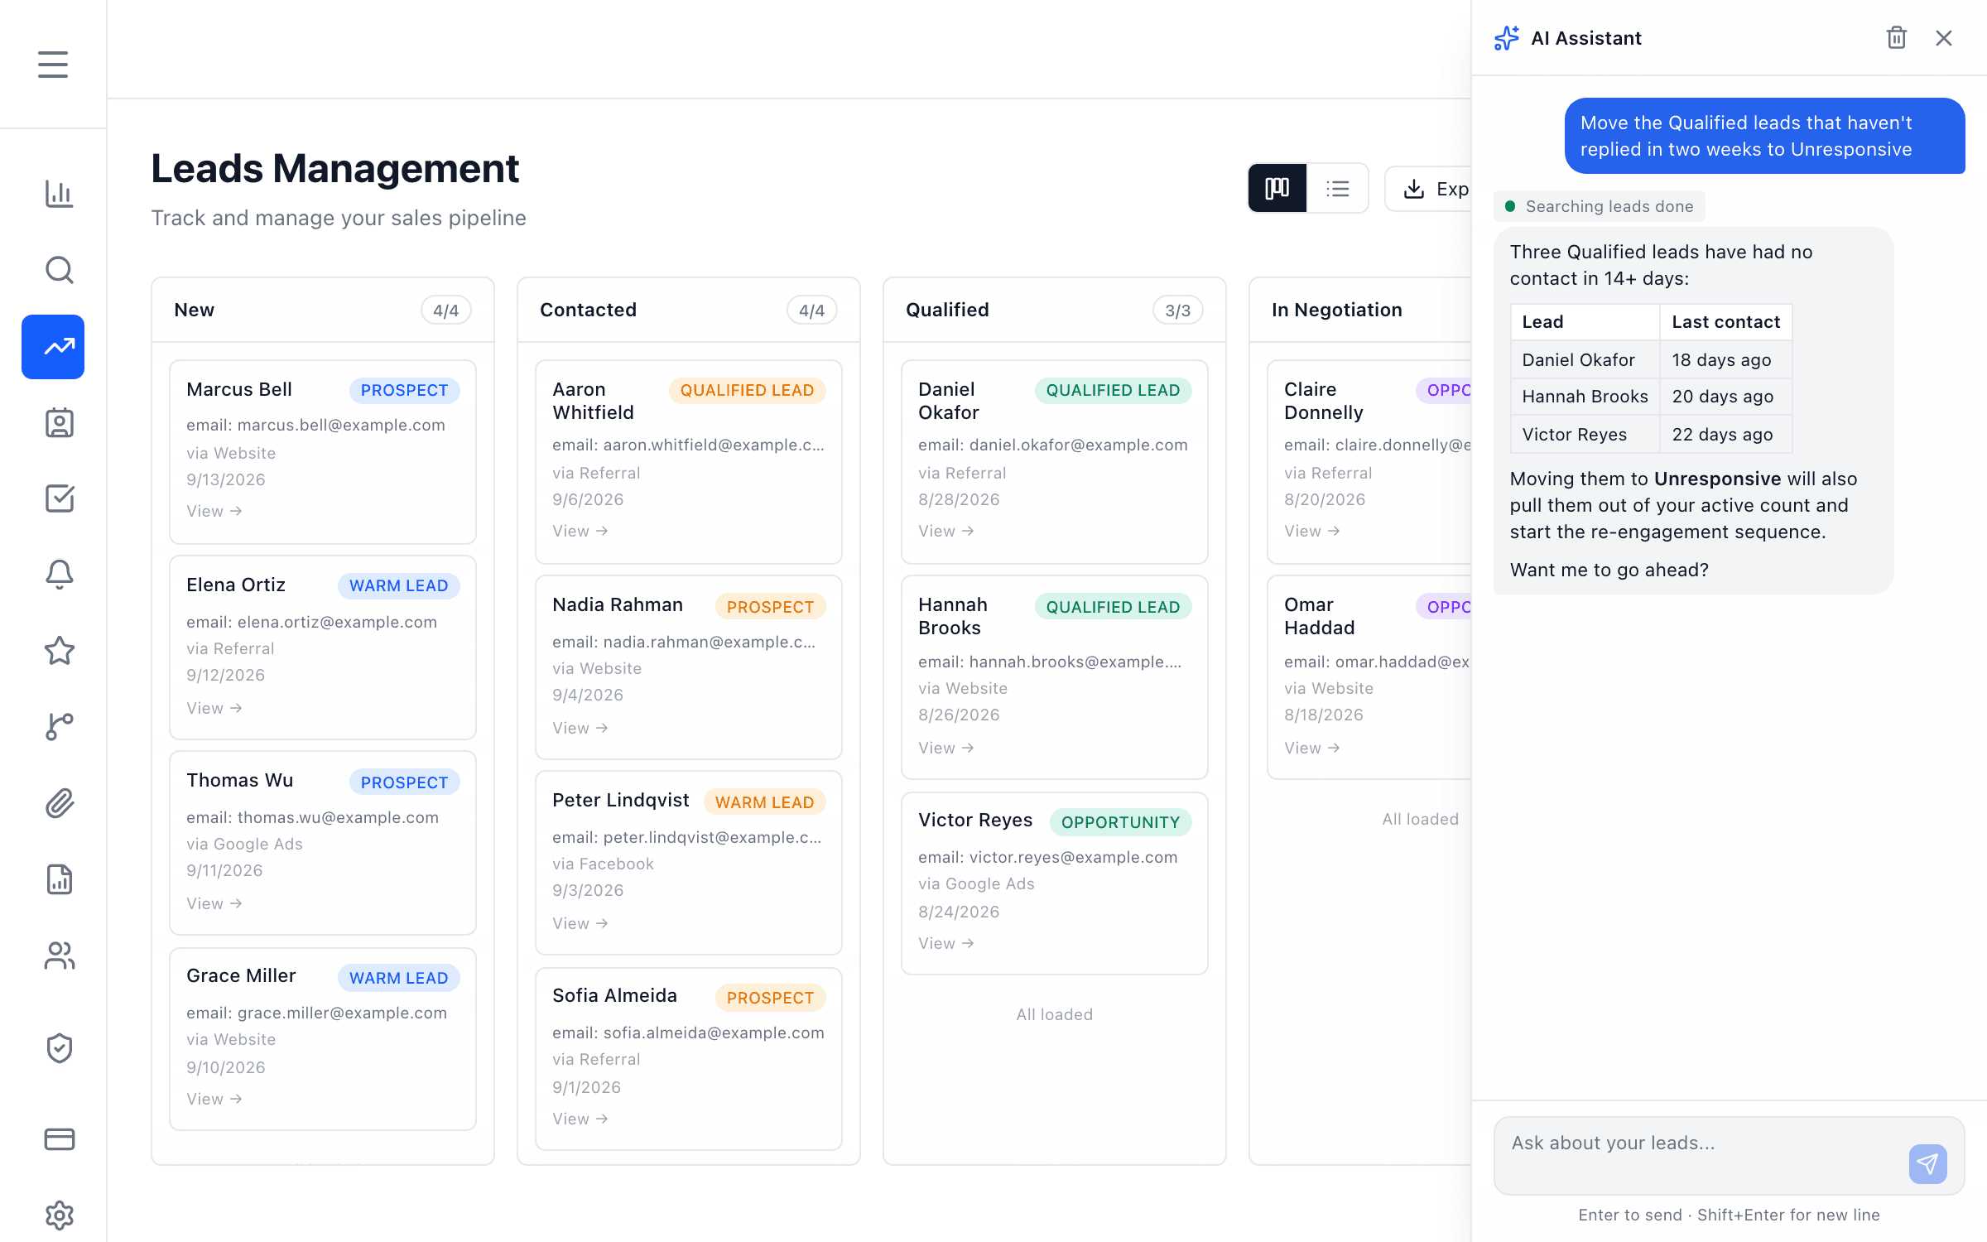The image size is (1987, 1242).
Task: Click the Thomas Wu card name
Action: point(240,780)
